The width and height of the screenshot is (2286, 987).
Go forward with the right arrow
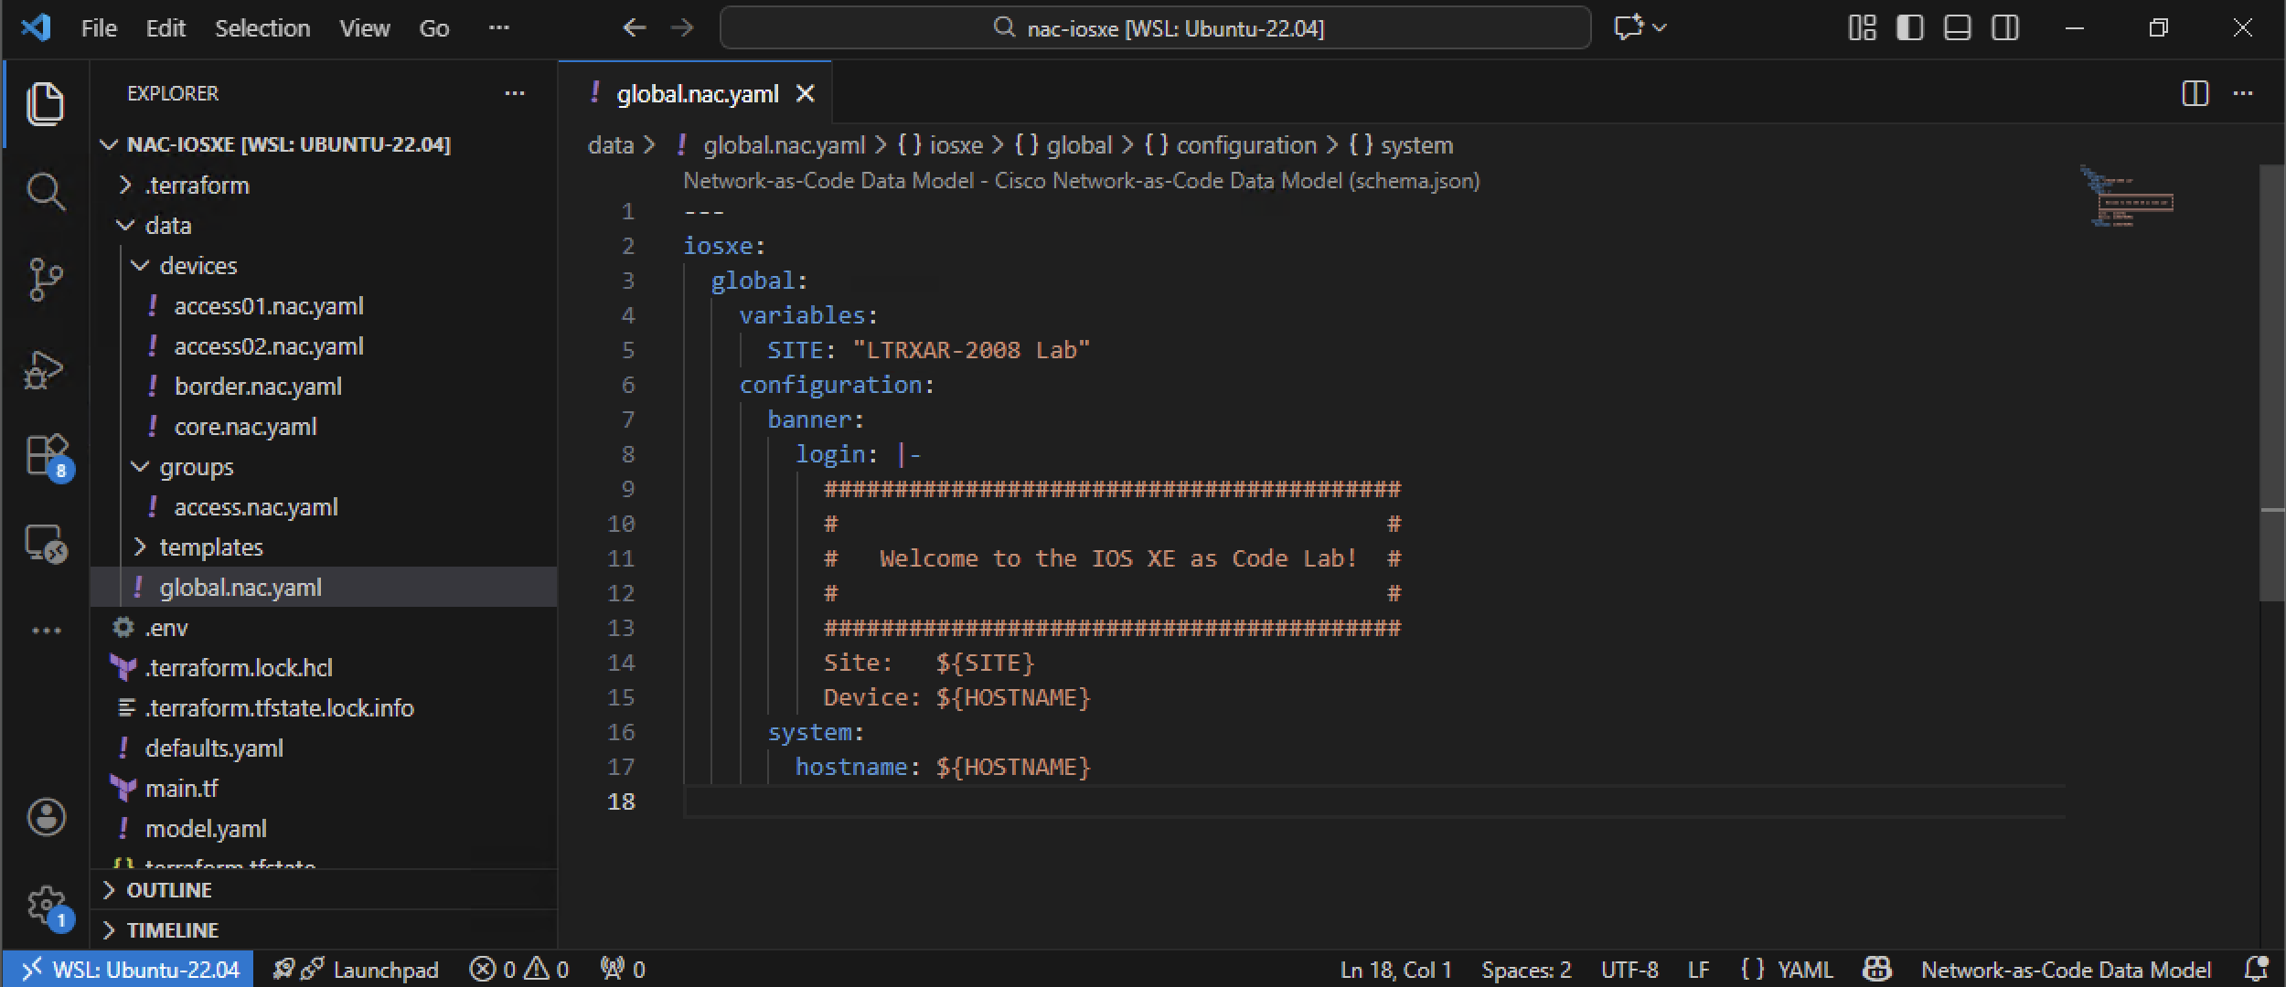coord(682,27)
